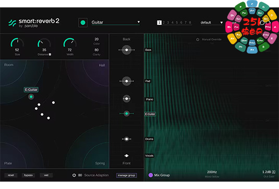Toggle the Manual Override power icon
This screenshot has width=279, height=189.
(x=198, y=40)
